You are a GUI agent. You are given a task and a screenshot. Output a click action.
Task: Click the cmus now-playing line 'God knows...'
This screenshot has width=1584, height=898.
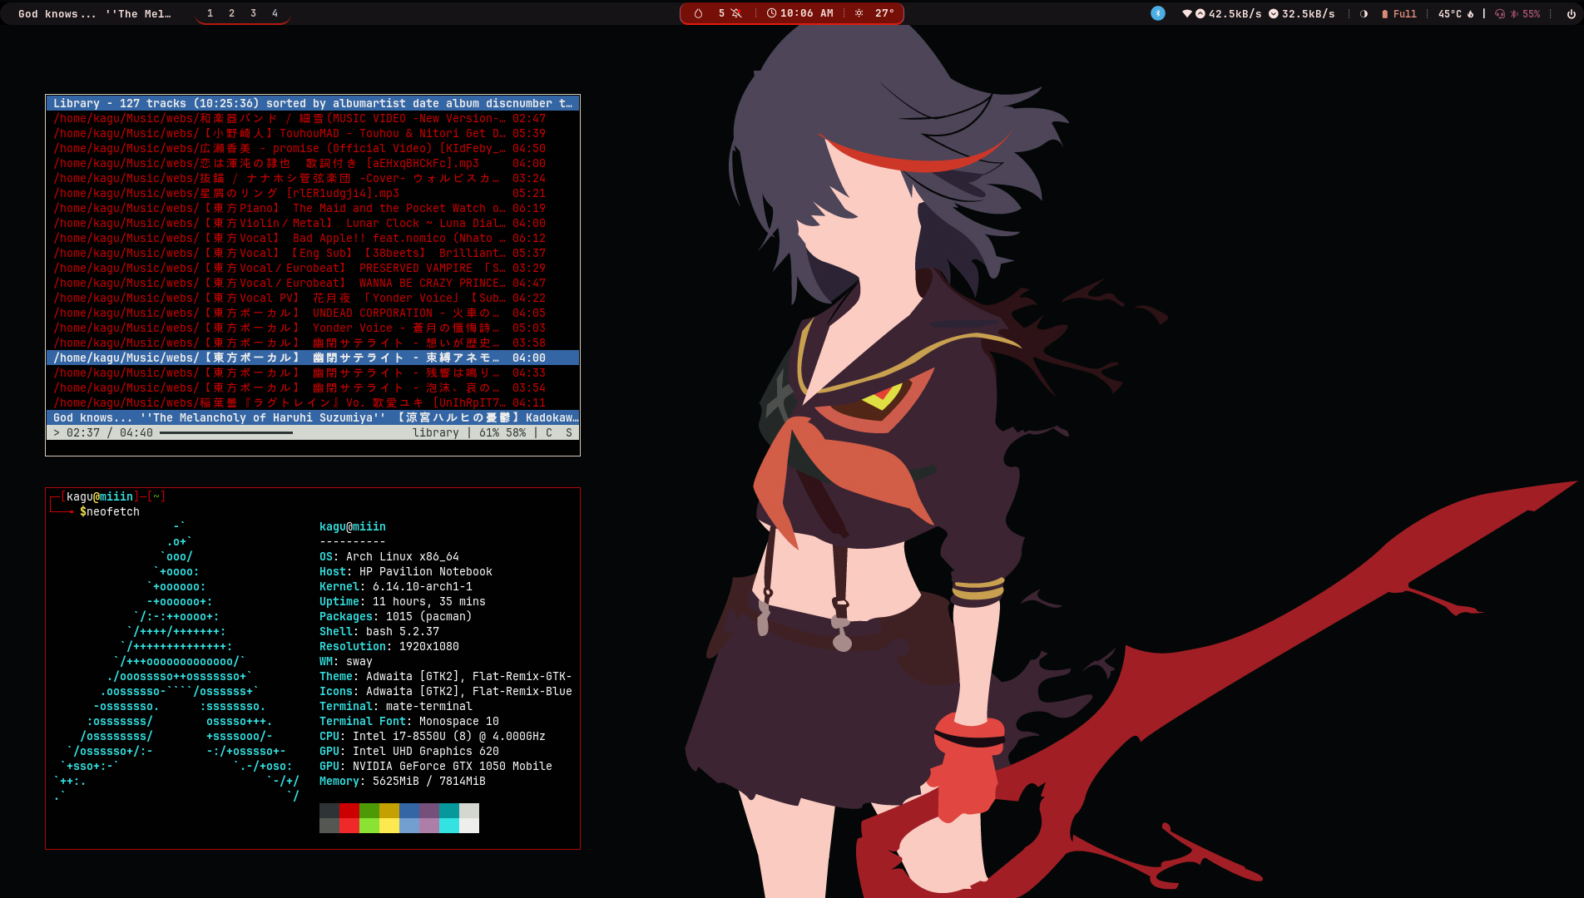click(313, 417)
